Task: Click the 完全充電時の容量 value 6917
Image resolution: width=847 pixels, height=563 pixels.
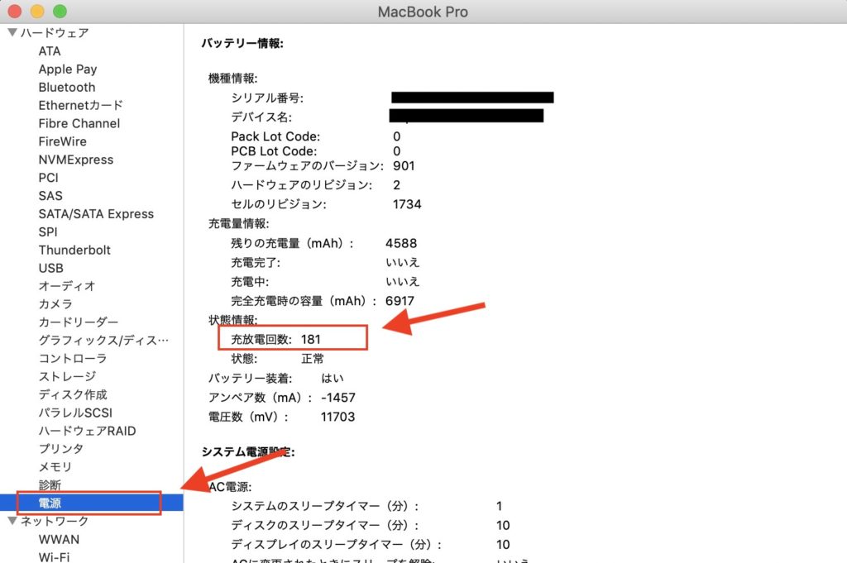Action: [399, 301]
